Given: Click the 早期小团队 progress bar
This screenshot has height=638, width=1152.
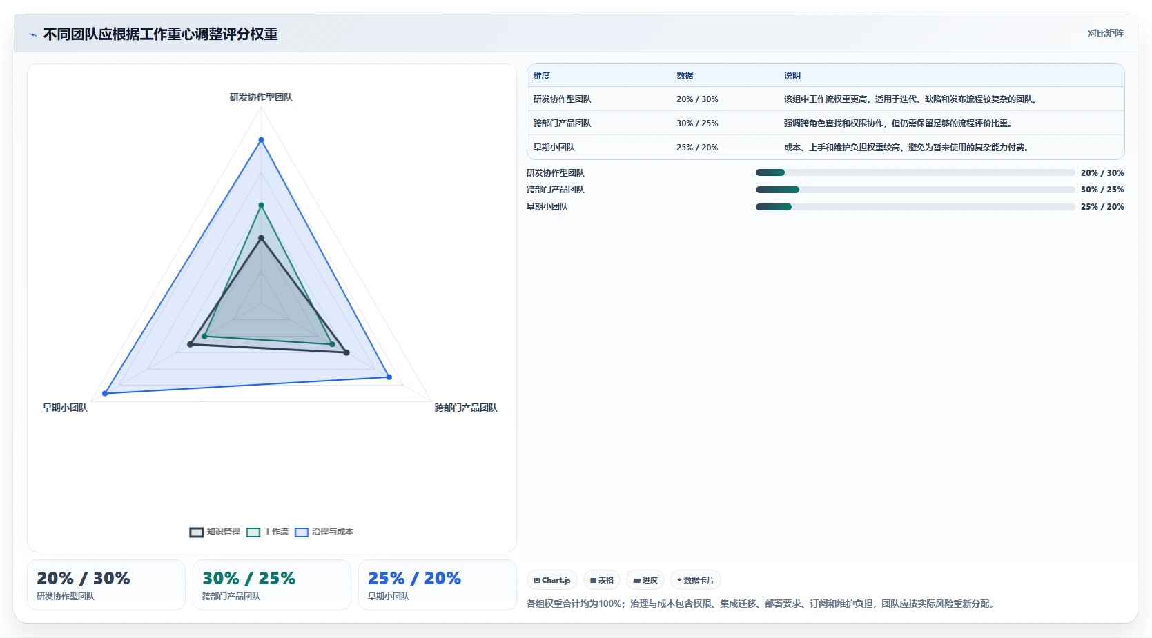Looking at the screenshot, I should (915, 207).
